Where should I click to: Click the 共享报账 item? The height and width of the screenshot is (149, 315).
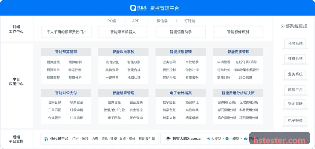192,77
